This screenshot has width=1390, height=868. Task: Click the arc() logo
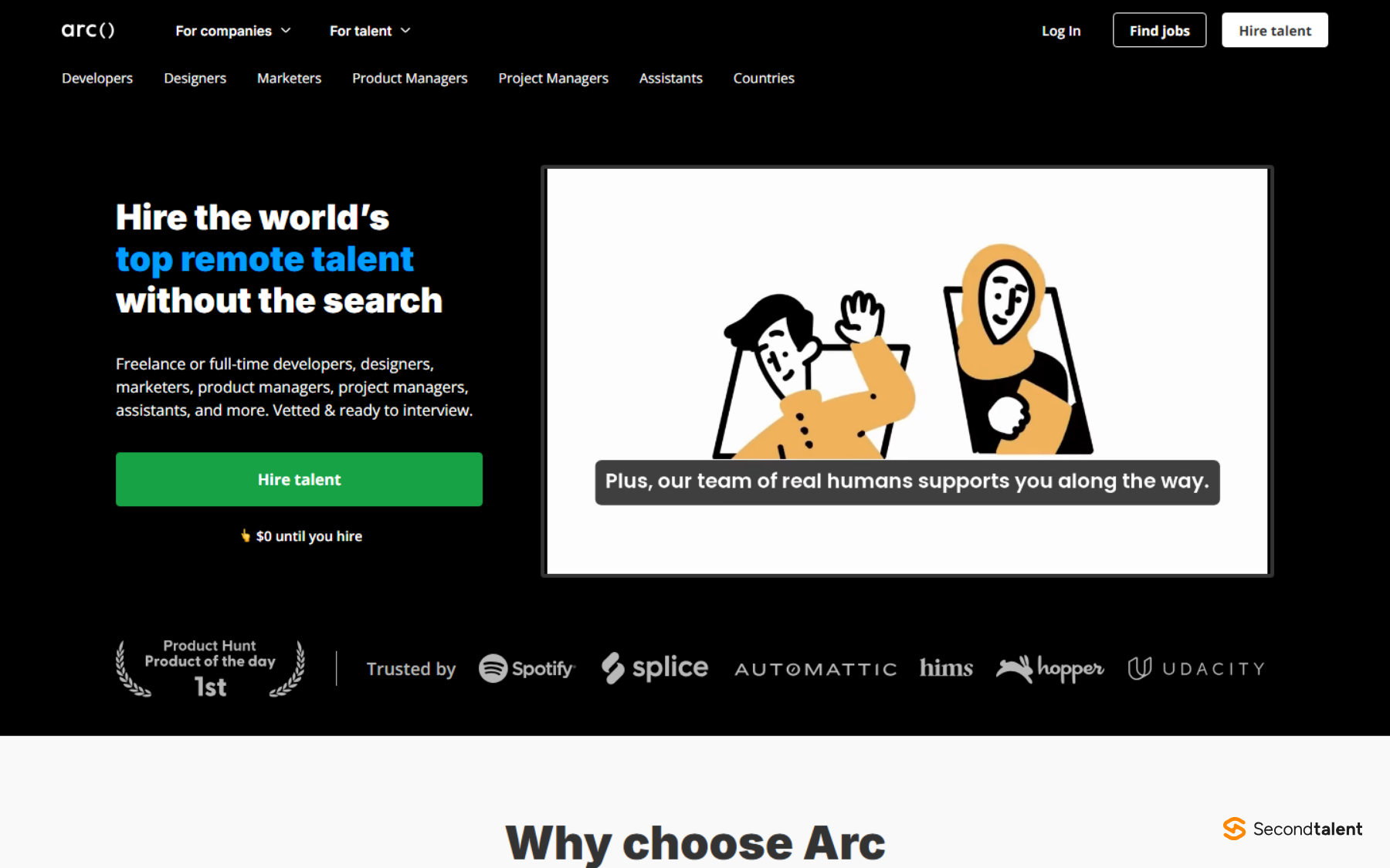click(88, 30)
